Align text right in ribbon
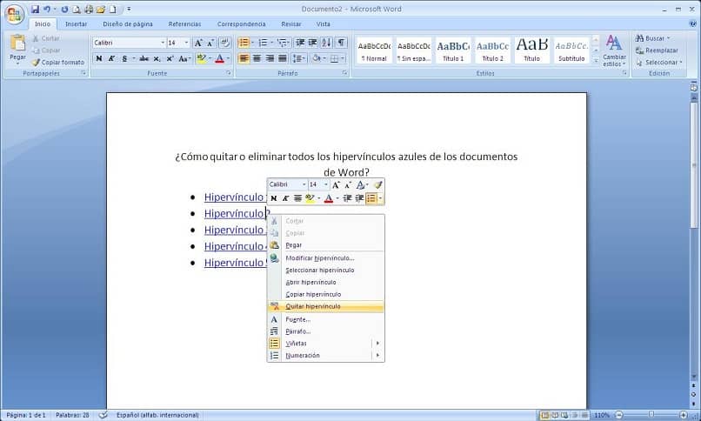 pyautogui.click(x=270, y=58)
